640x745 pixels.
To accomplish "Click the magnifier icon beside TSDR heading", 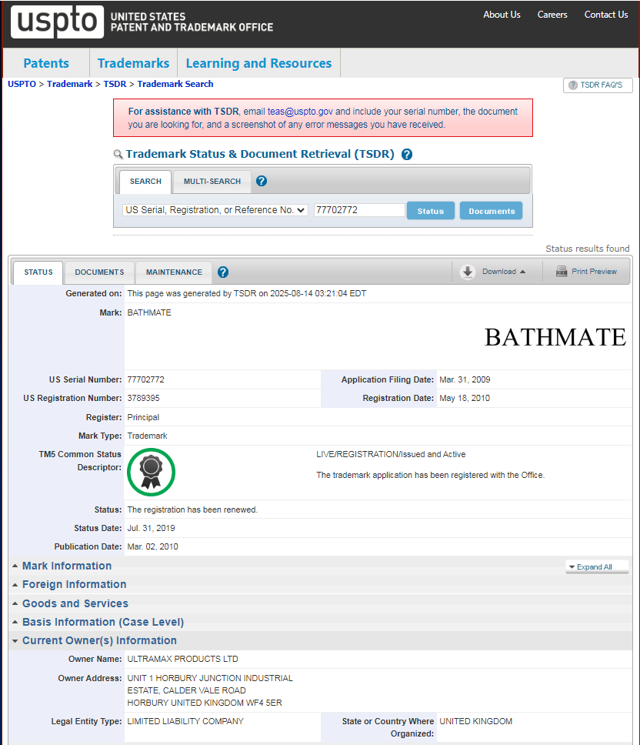I will 118,155.
